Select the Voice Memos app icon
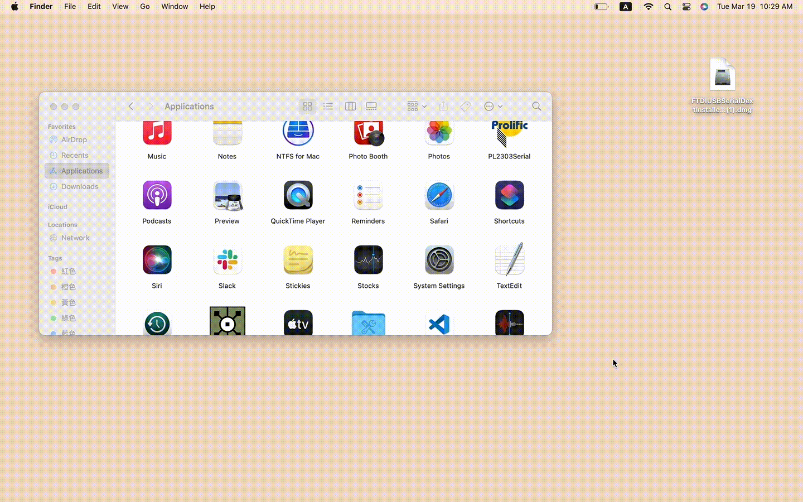The image size is (803, 502). 509,323
